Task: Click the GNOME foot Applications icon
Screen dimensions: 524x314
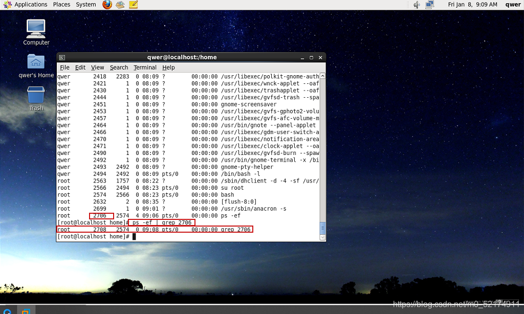Action: [x=7, y=5]
